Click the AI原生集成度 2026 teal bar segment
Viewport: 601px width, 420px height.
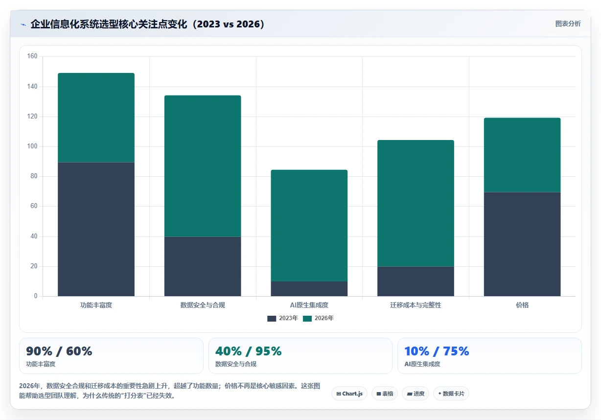(x=309, y=226)
